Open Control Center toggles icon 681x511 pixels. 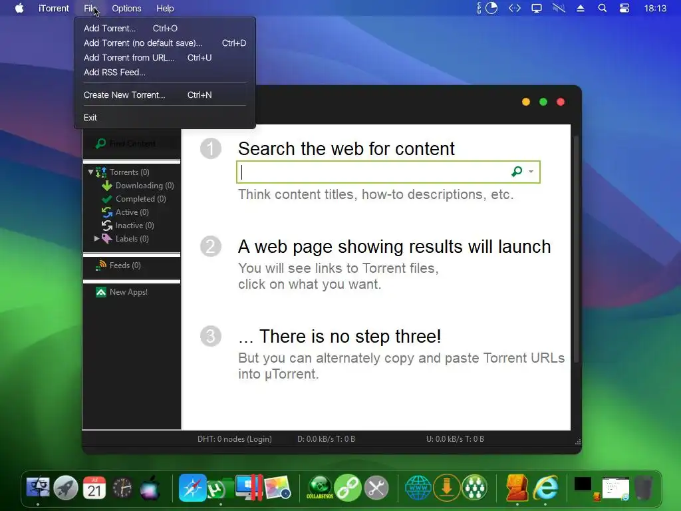click(x=624, y=8)
